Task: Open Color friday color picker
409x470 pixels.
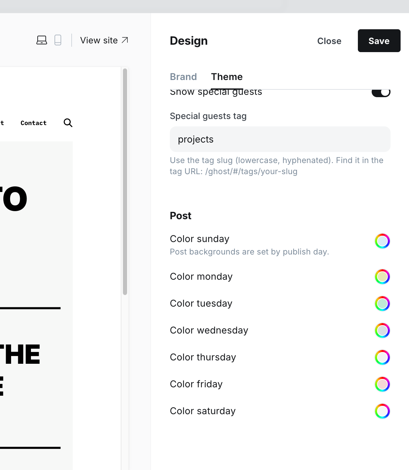Action: 382,384
